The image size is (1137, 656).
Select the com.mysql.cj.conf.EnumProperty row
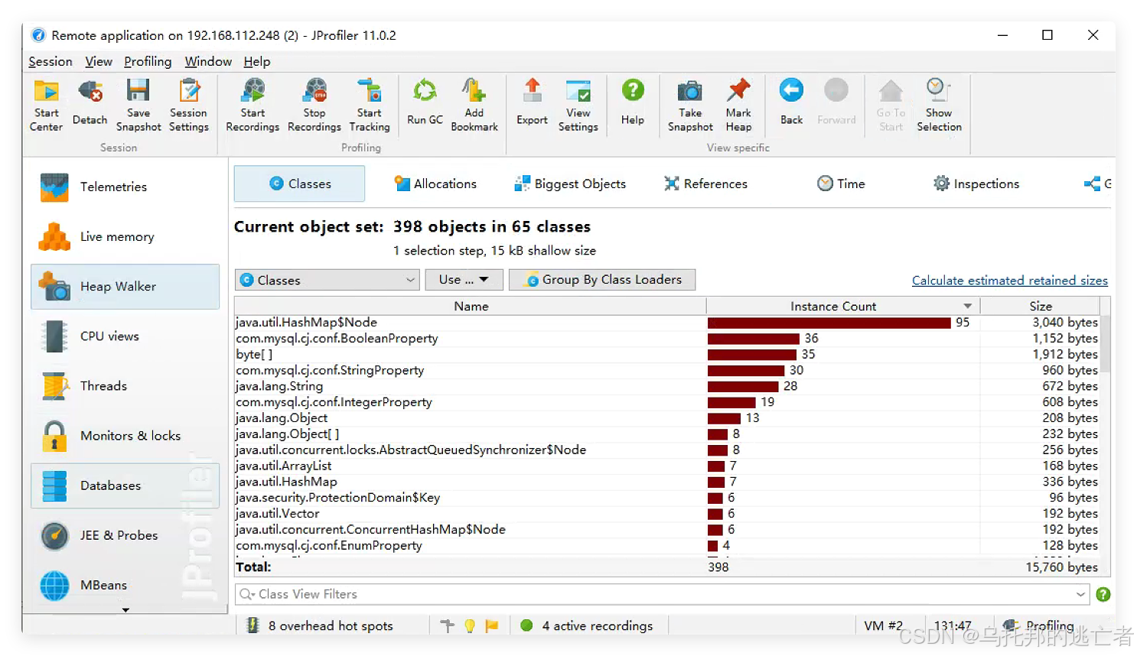[x=667, y=545]
